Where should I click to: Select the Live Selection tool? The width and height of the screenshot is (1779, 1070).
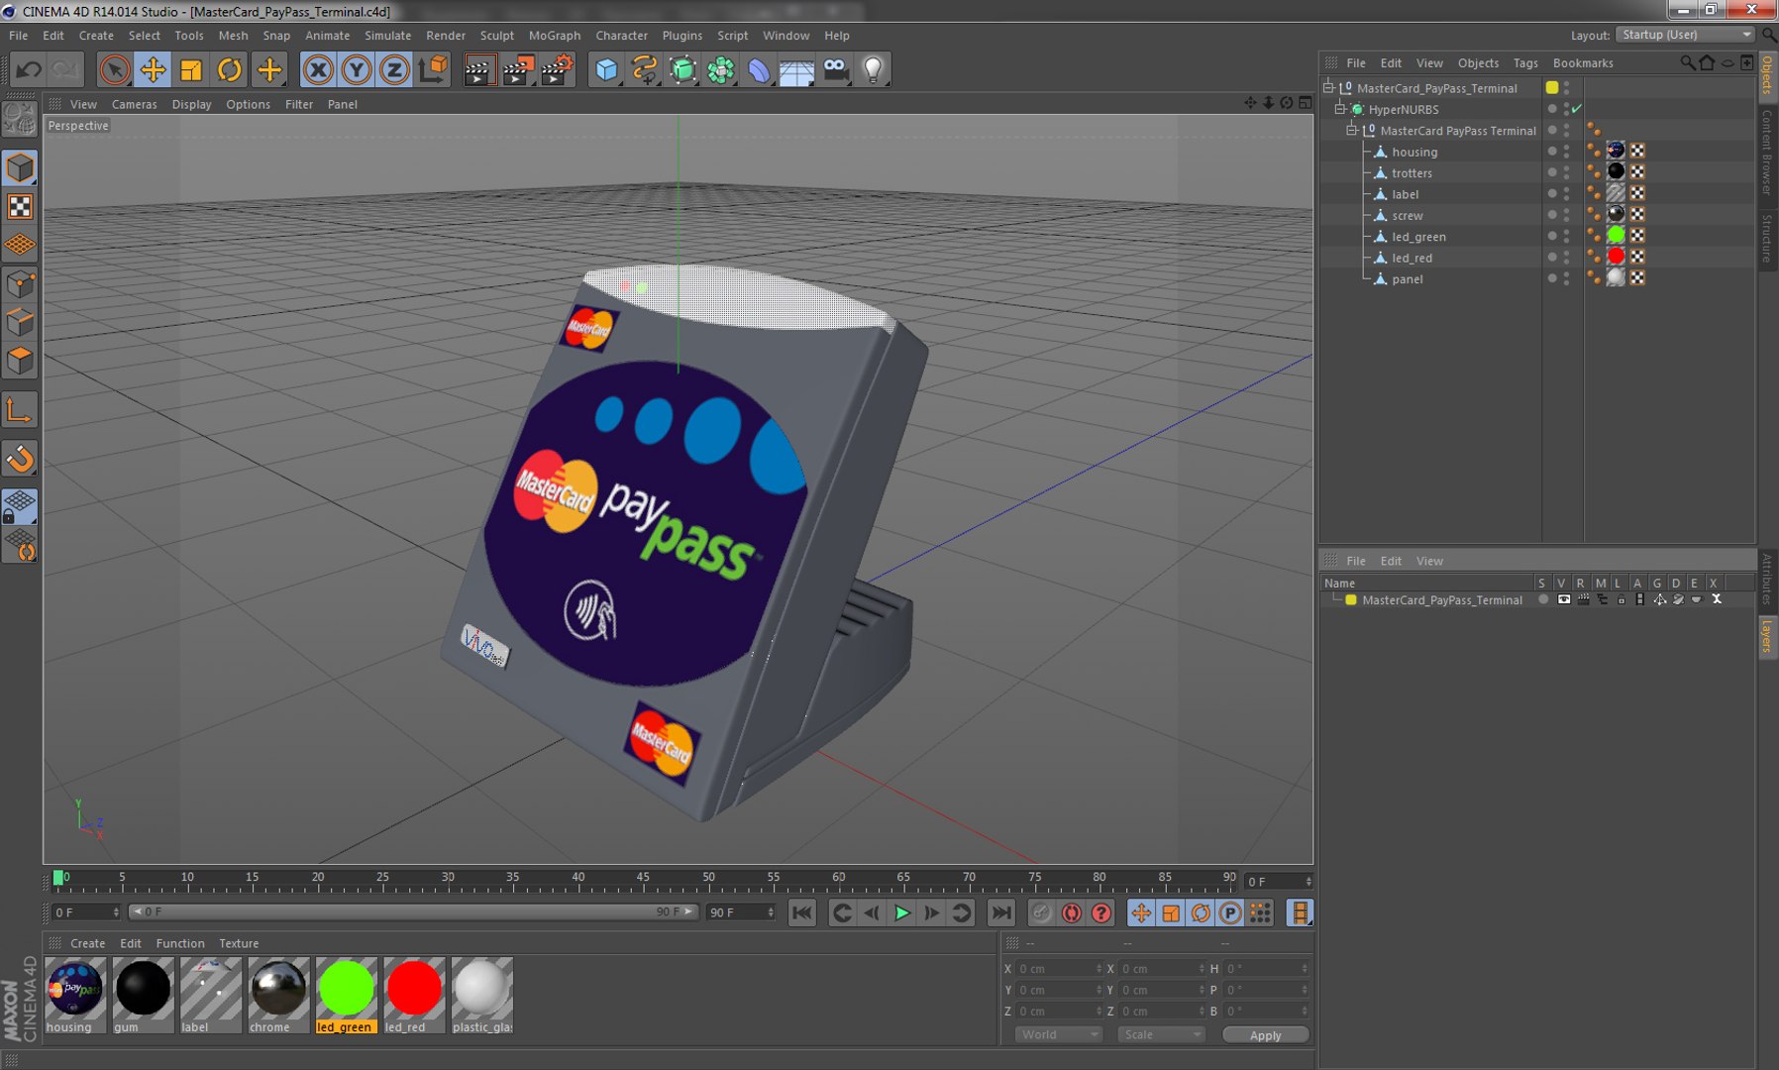(114, 69)
